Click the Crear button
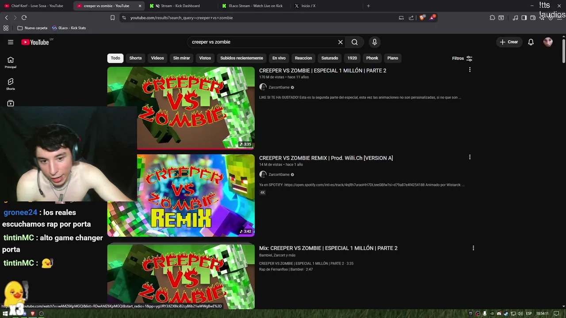Screen dimensions: 566x318 (509, 42)
